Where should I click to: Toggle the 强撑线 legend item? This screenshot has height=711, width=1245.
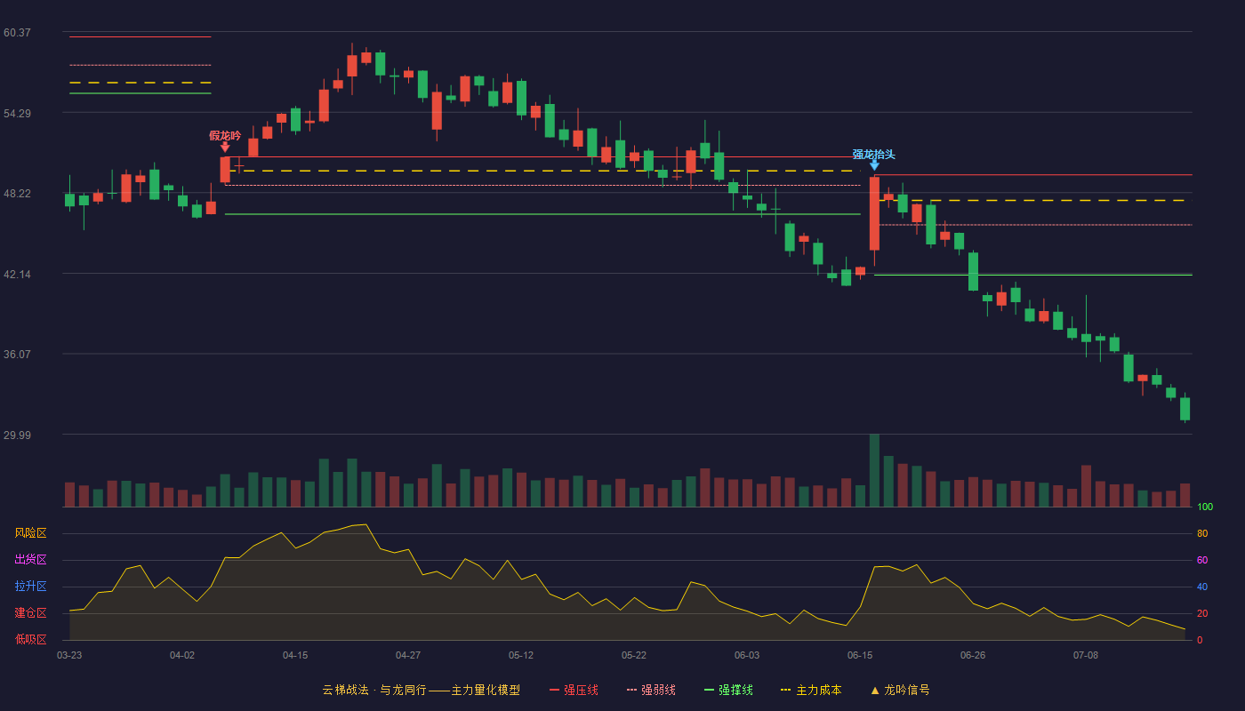click(728, 690)
